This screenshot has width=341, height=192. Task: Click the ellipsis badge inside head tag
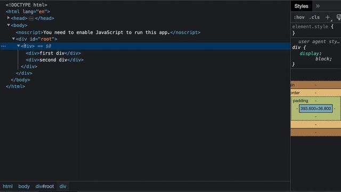[31, 19]
